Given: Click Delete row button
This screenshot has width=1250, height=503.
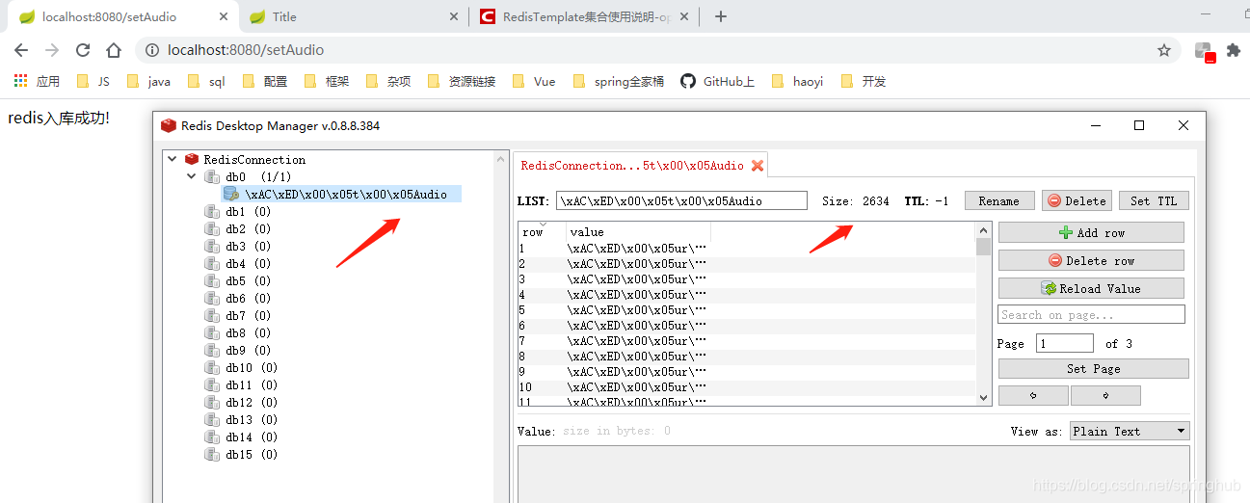Looking at the screenshot, I should point(1091,261).
